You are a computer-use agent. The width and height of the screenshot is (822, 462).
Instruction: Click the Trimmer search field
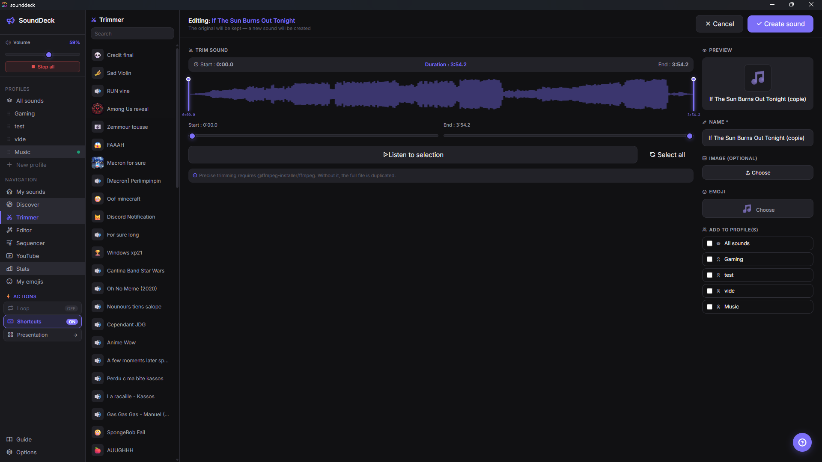coord(132,34)
